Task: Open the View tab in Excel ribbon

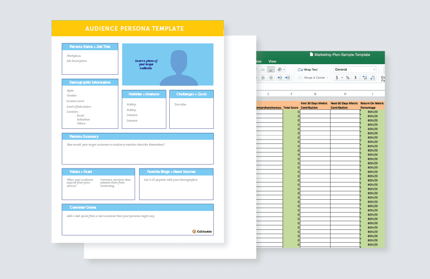Action: (x=273, y=61)
